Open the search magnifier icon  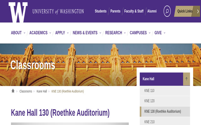point(167,11)
